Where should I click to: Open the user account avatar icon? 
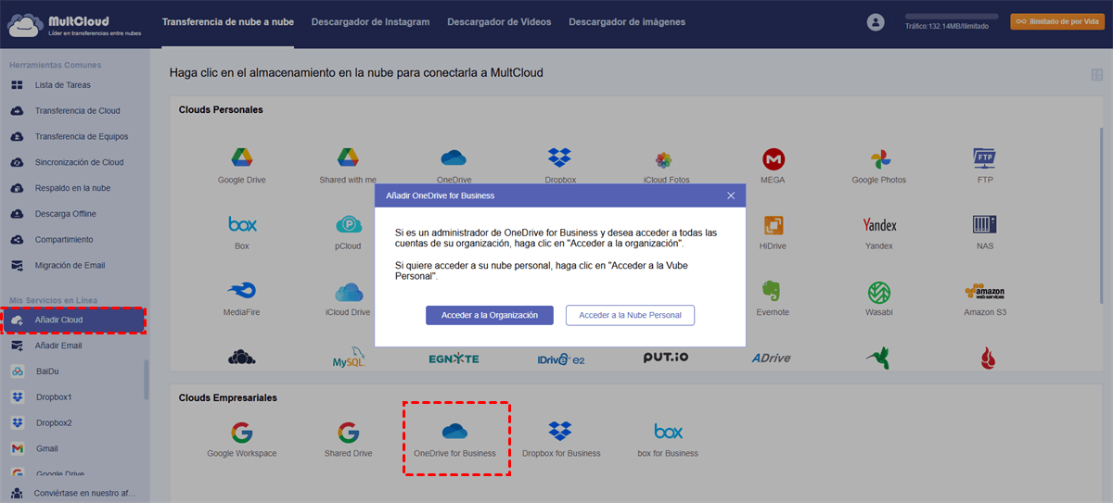pyautogui.click(x=876, y=22)
